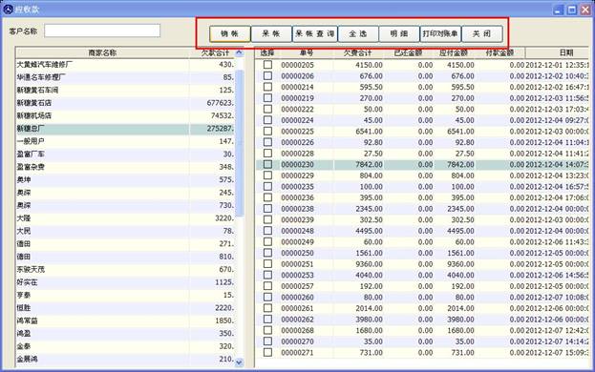This screenshot has height=372, width=595.
Task: Click 全选 to select all orders
Action: [x=358, y=33]
